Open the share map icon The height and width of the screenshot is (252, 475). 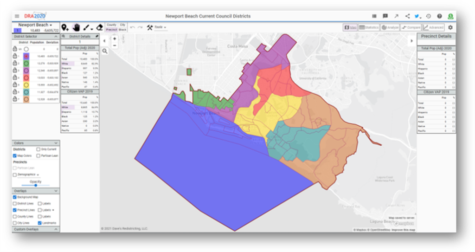click(407, 16)
